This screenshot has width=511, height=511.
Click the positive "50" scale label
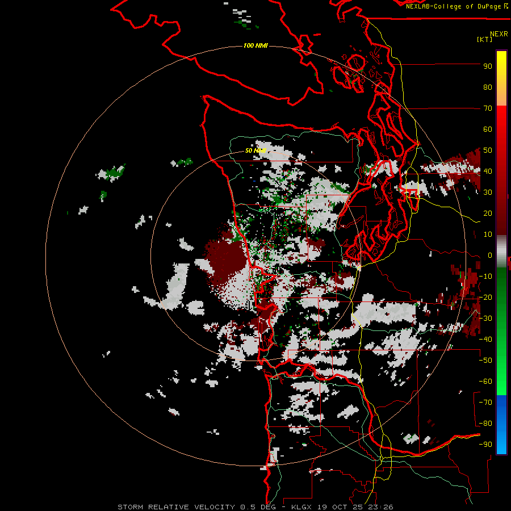[x=488, y=150]
